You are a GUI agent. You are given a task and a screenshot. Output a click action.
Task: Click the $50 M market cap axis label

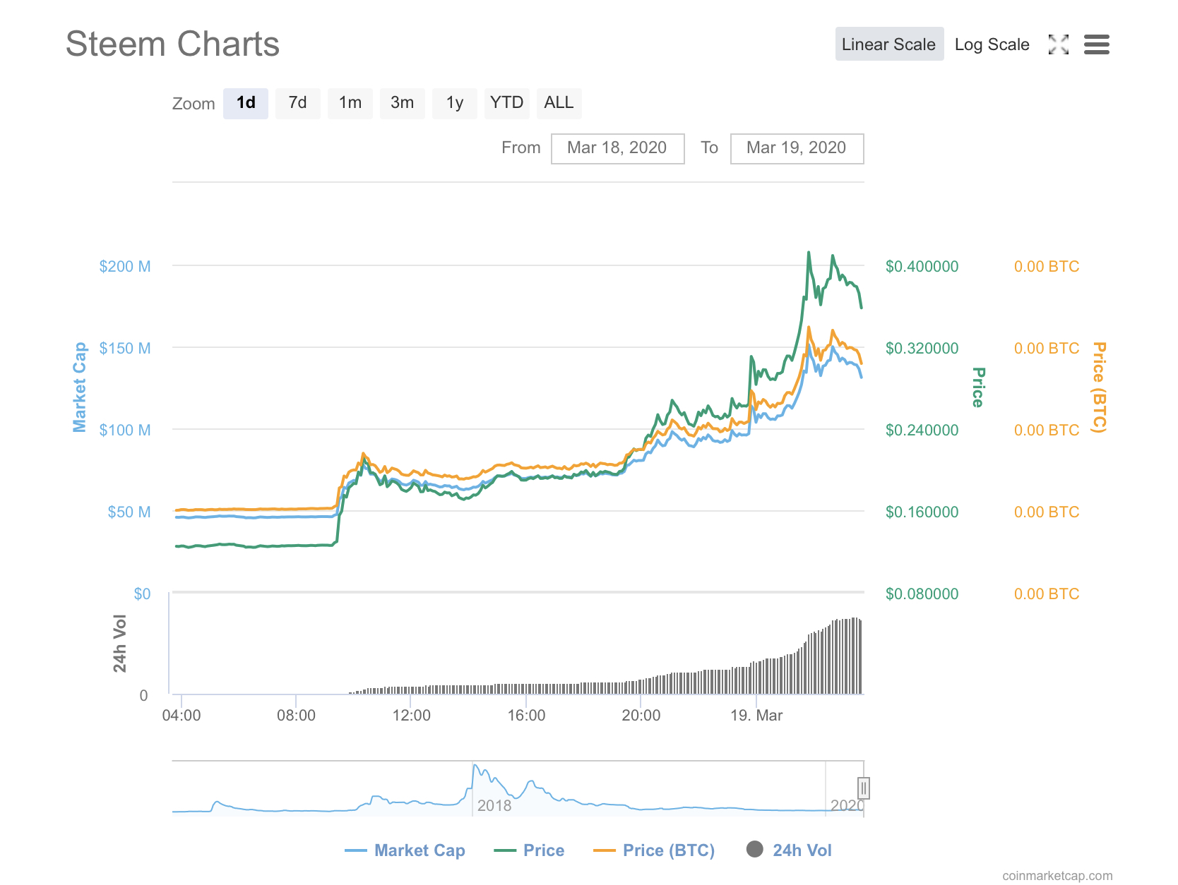pos(129,512)
